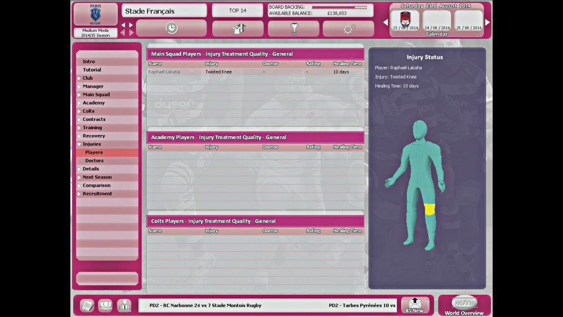Click the highlighted yellow knee on body model

[430, 210]
